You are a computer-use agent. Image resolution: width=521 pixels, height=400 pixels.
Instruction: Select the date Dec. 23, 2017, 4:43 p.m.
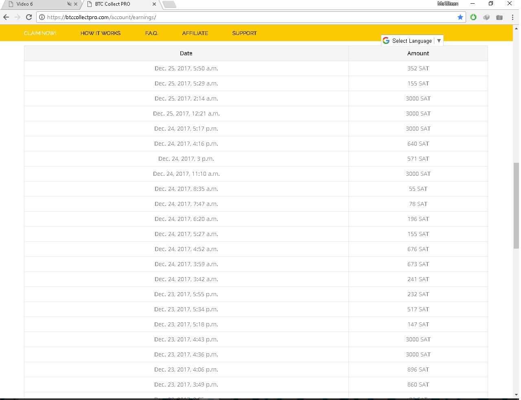click(x=186, y=339)
